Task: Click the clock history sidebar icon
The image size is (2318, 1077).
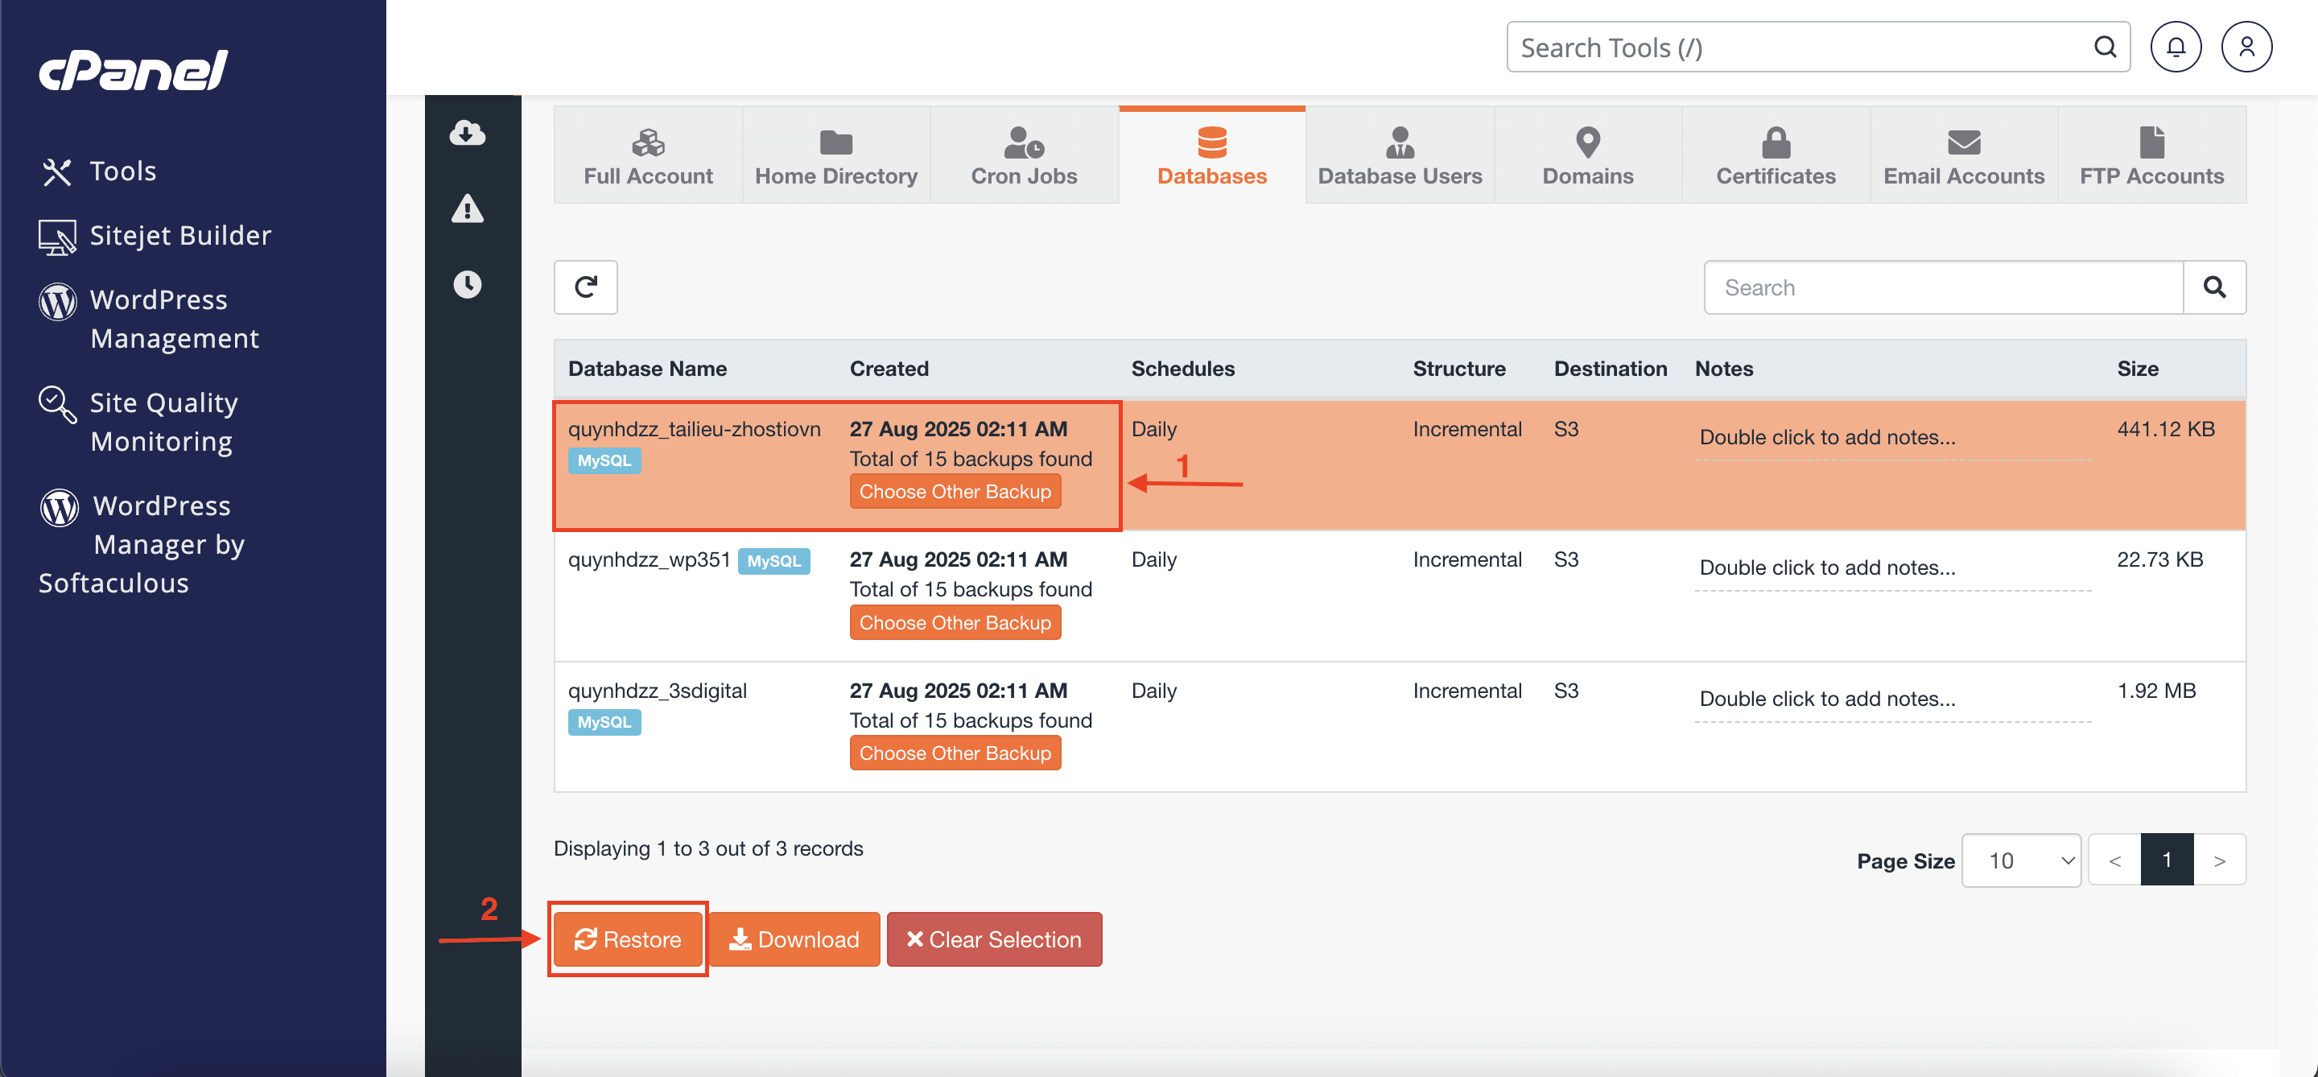Action: click(x=467, y=284)
